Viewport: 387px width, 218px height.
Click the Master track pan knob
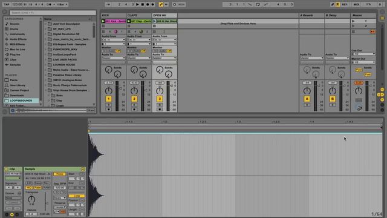point(359,91)
